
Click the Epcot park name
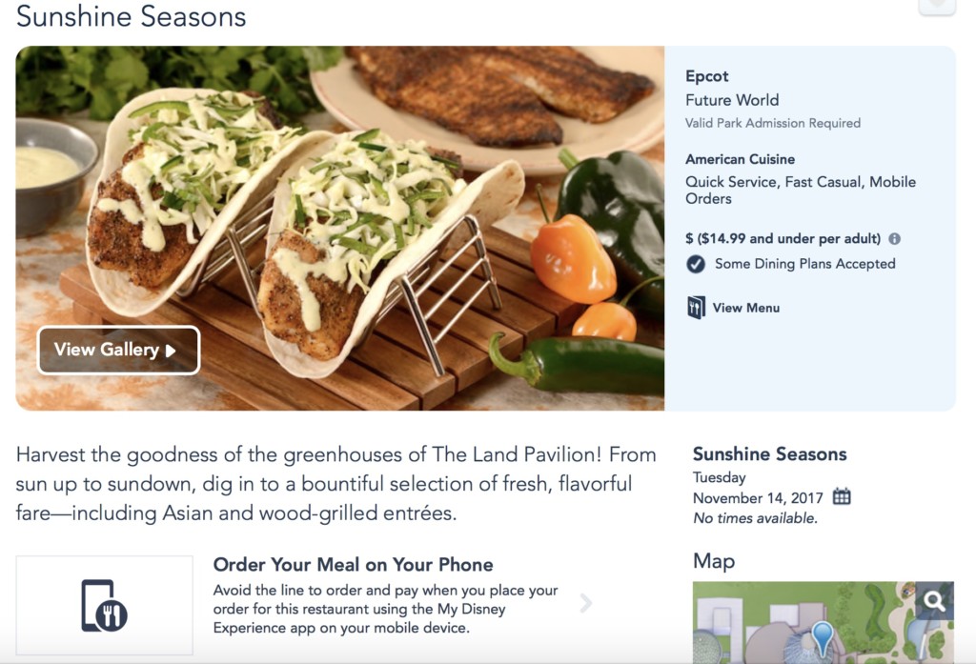click(x=707, y=76)
